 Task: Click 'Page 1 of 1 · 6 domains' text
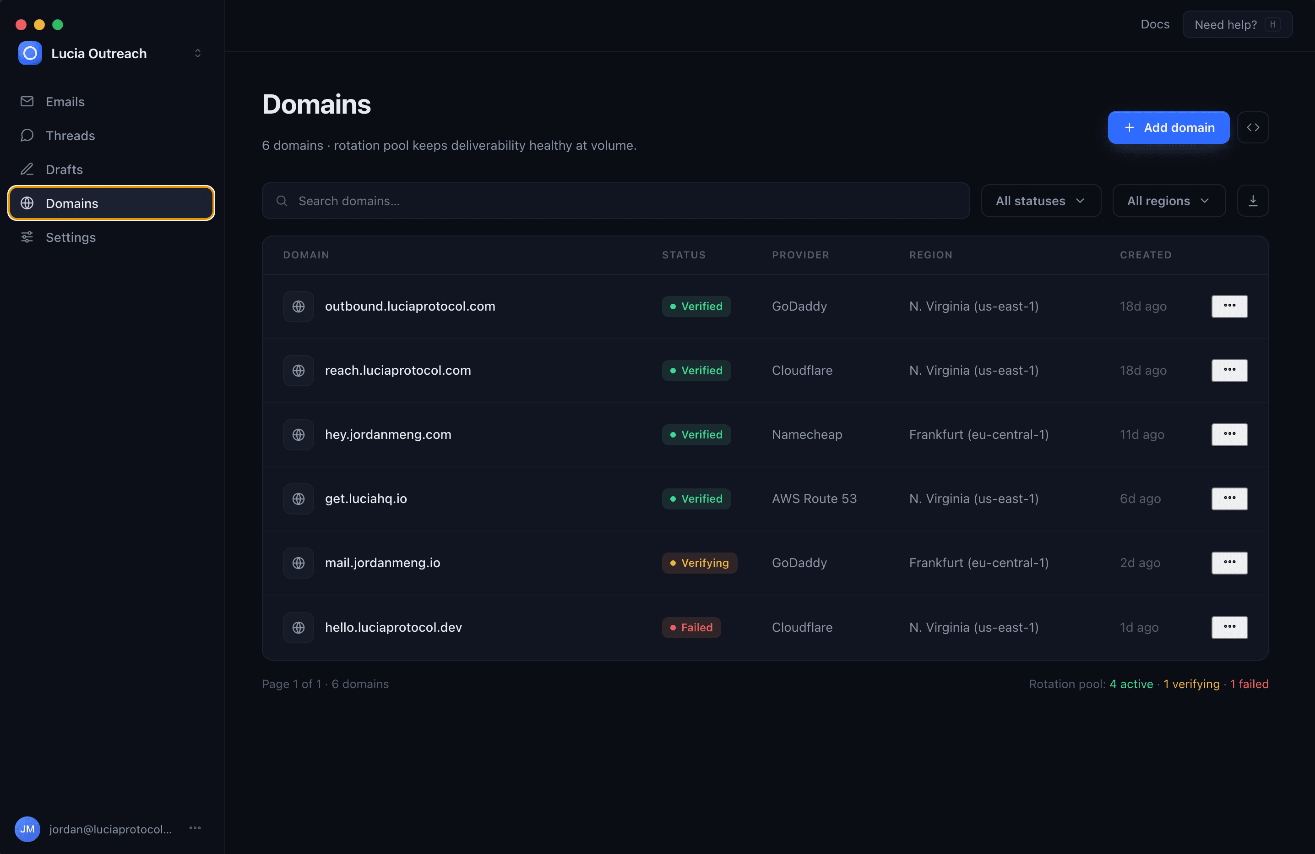point(325,684)
